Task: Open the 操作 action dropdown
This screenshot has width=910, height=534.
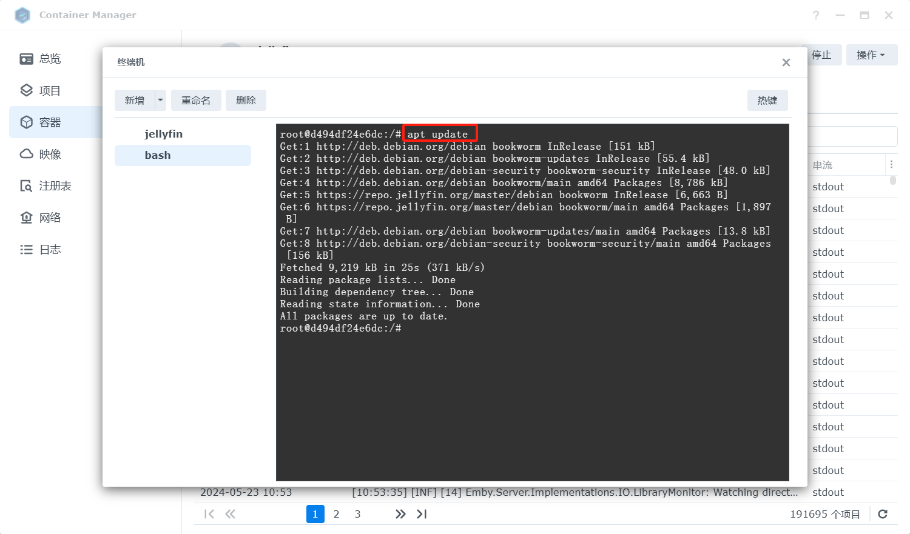Action: pyautogui.click(x=871, y=55)
